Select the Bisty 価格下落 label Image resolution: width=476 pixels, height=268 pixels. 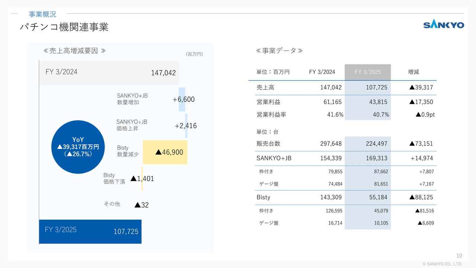114,178
